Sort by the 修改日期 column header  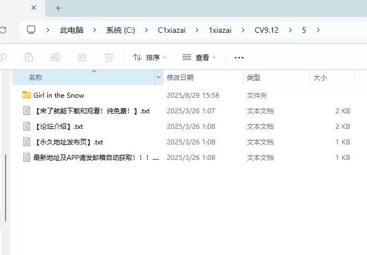203,77
